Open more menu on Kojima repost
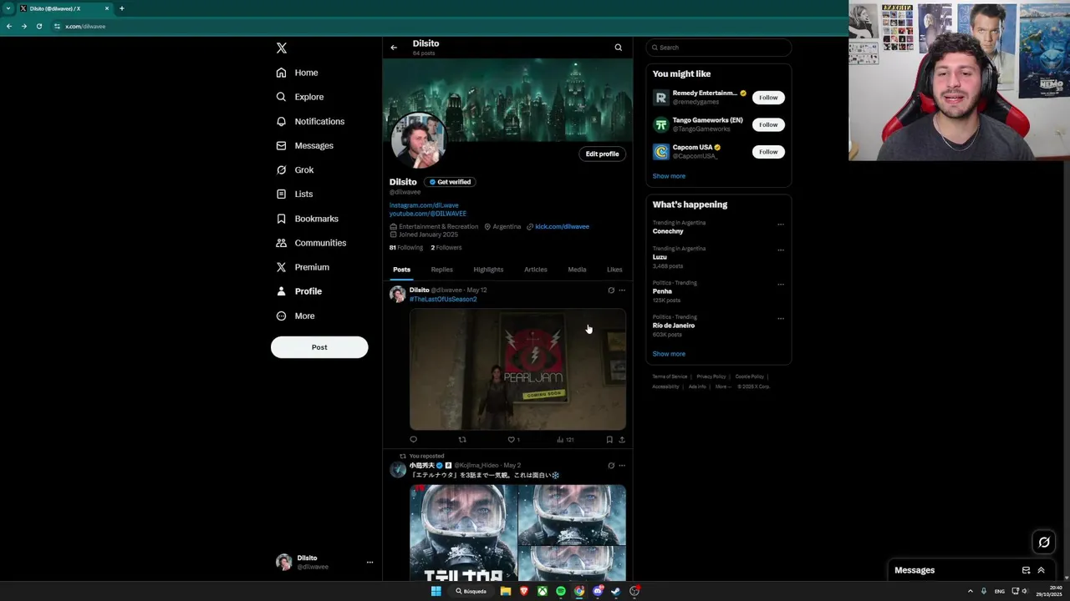 (622, 466)
